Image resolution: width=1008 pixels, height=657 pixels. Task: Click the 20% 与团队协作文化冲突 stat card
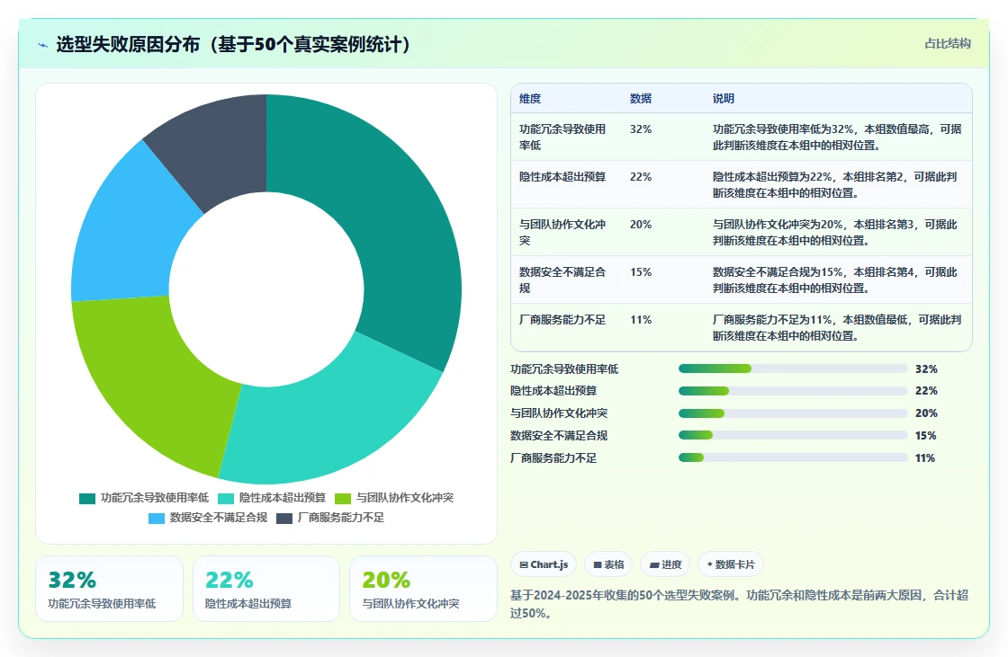[423, 589]
